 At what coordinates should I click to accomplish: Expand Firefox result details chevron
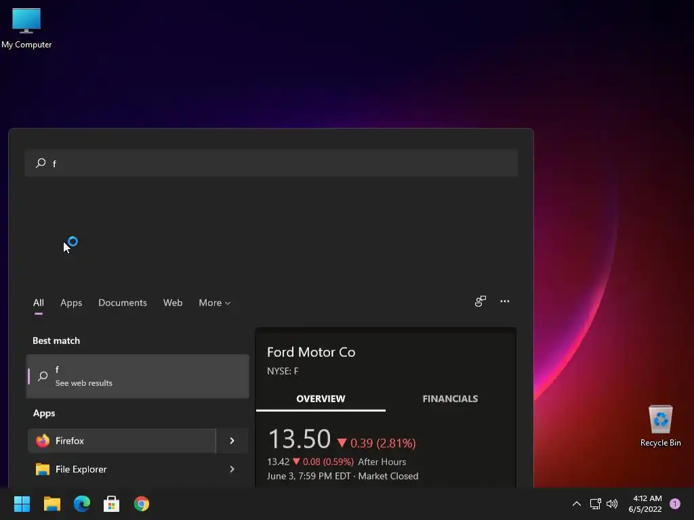click(232, 441)
